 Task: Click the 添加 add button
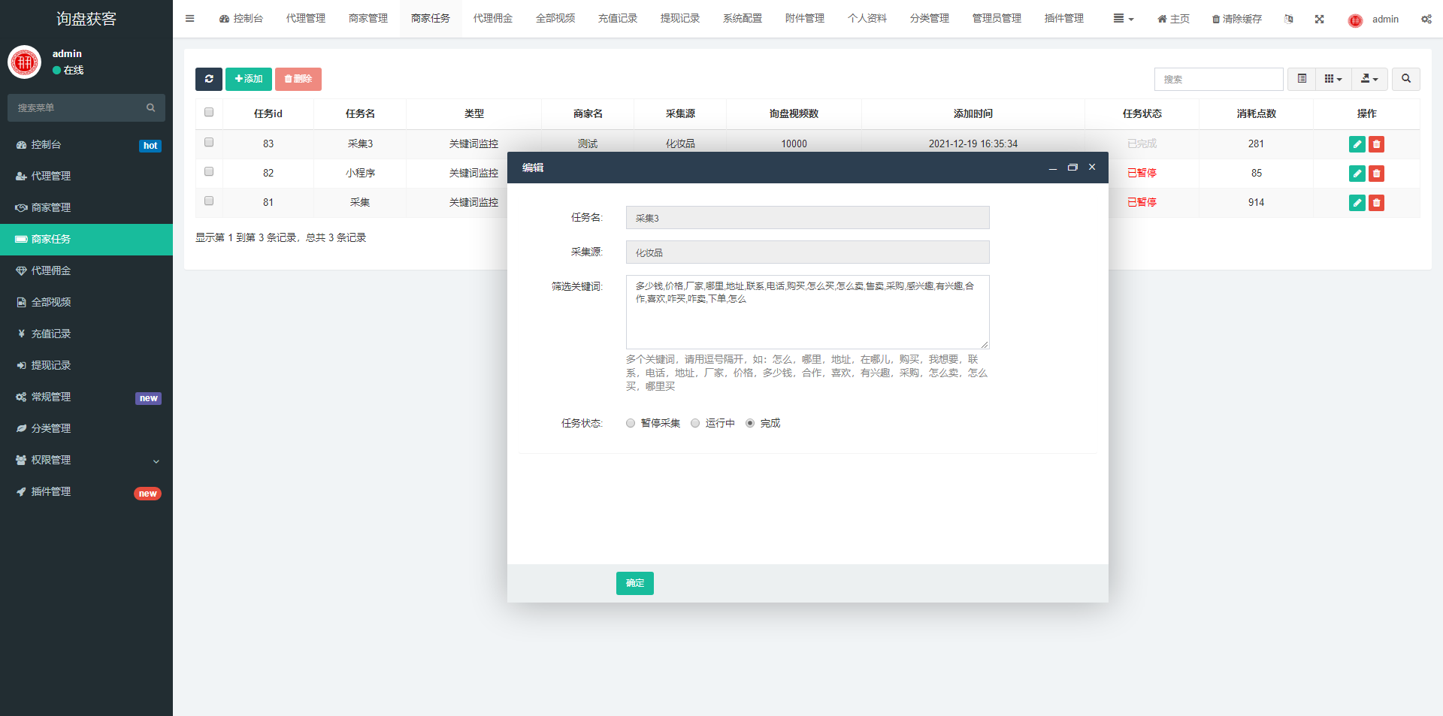click(x=248, y=79)
